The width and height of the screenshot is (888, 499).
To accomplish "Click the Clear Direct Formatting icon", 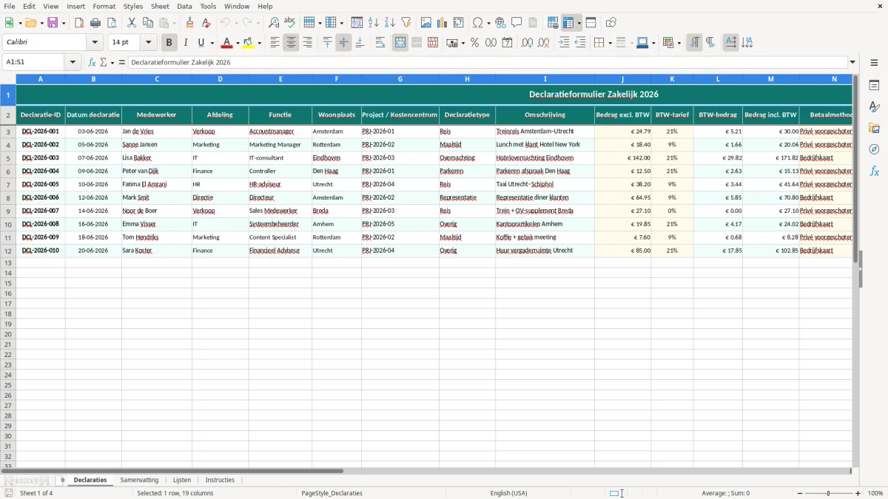I will tap(206, 23).
